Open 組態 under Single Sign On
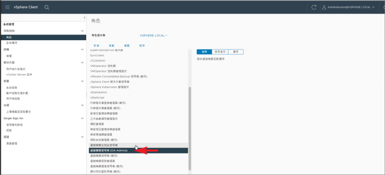 point(9,130)
